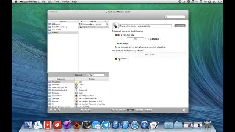235x132 pixels.
Task: Open Finder from the dock
Action: [x=28, y=125]
